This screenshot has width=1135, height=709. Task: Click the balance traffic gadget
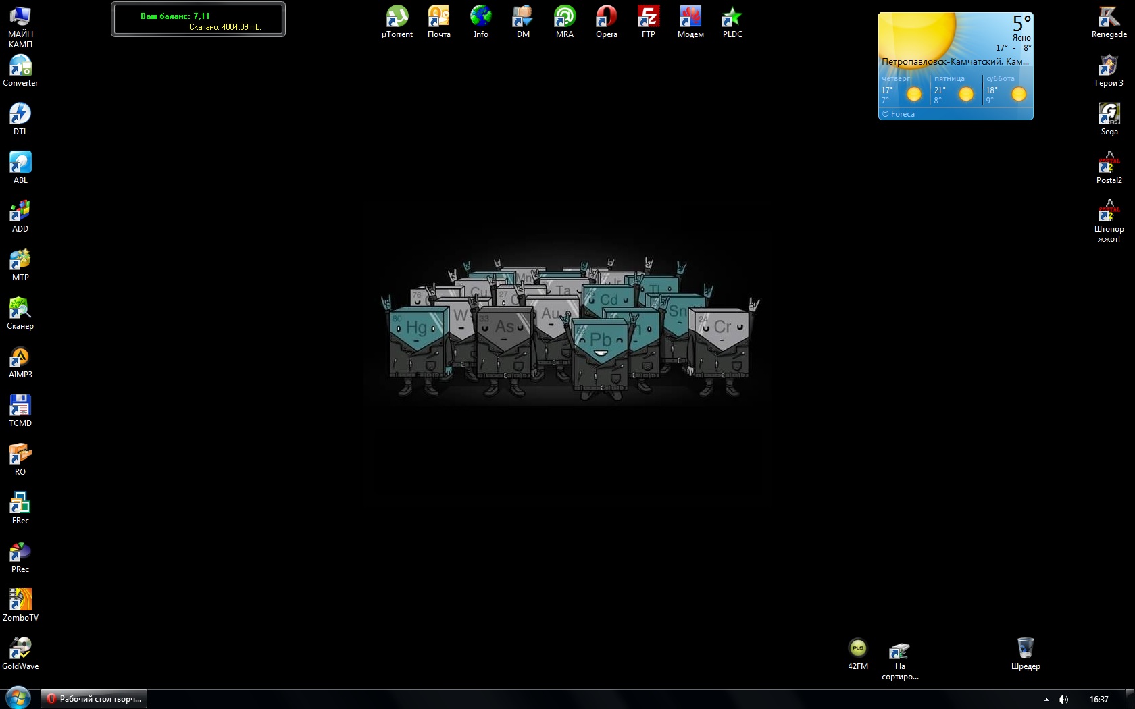click(x=198, y=20)
